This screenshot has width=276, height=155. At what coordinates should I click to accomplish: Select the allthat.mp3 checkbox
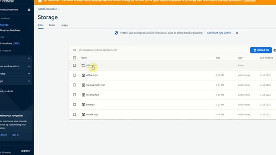point(75,75)
